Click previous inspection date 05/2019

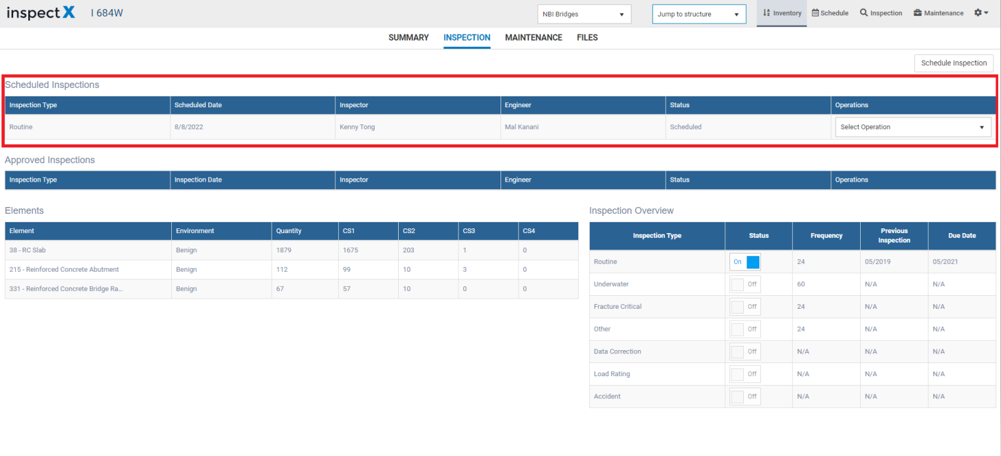click(x=876, y=262)
